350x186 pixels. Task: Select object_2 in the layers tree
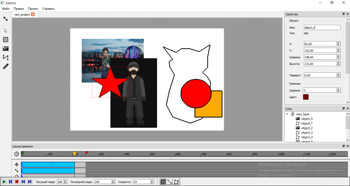(307, 128)
